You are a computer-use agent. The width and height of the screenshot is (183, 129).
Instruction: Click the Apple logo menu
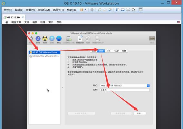(x=7, y=22)
